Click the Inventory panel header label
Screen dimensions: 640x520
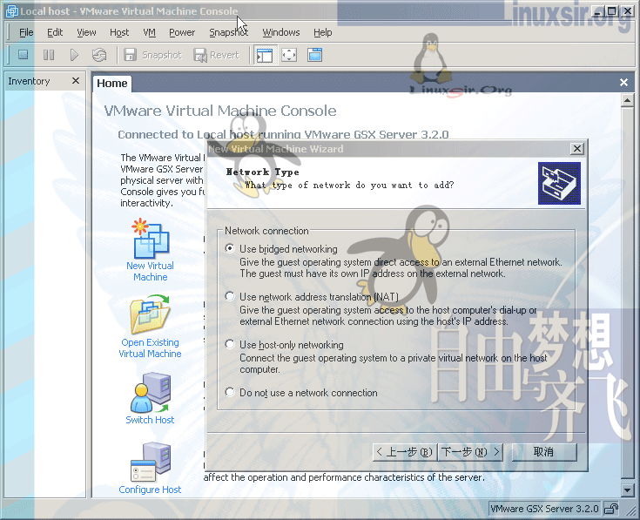coord(29,81)
